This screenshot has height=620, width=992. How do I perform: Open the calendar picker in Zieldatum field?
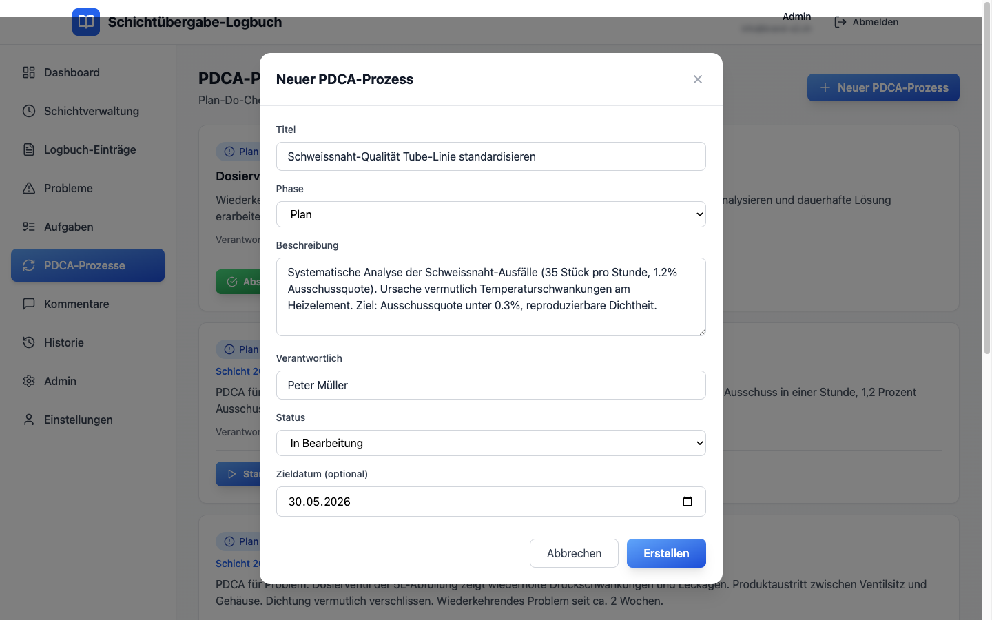point(687,502)
